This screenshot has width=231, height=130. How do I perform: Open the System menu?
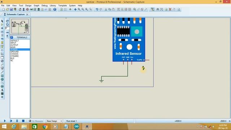coord(72,5)
